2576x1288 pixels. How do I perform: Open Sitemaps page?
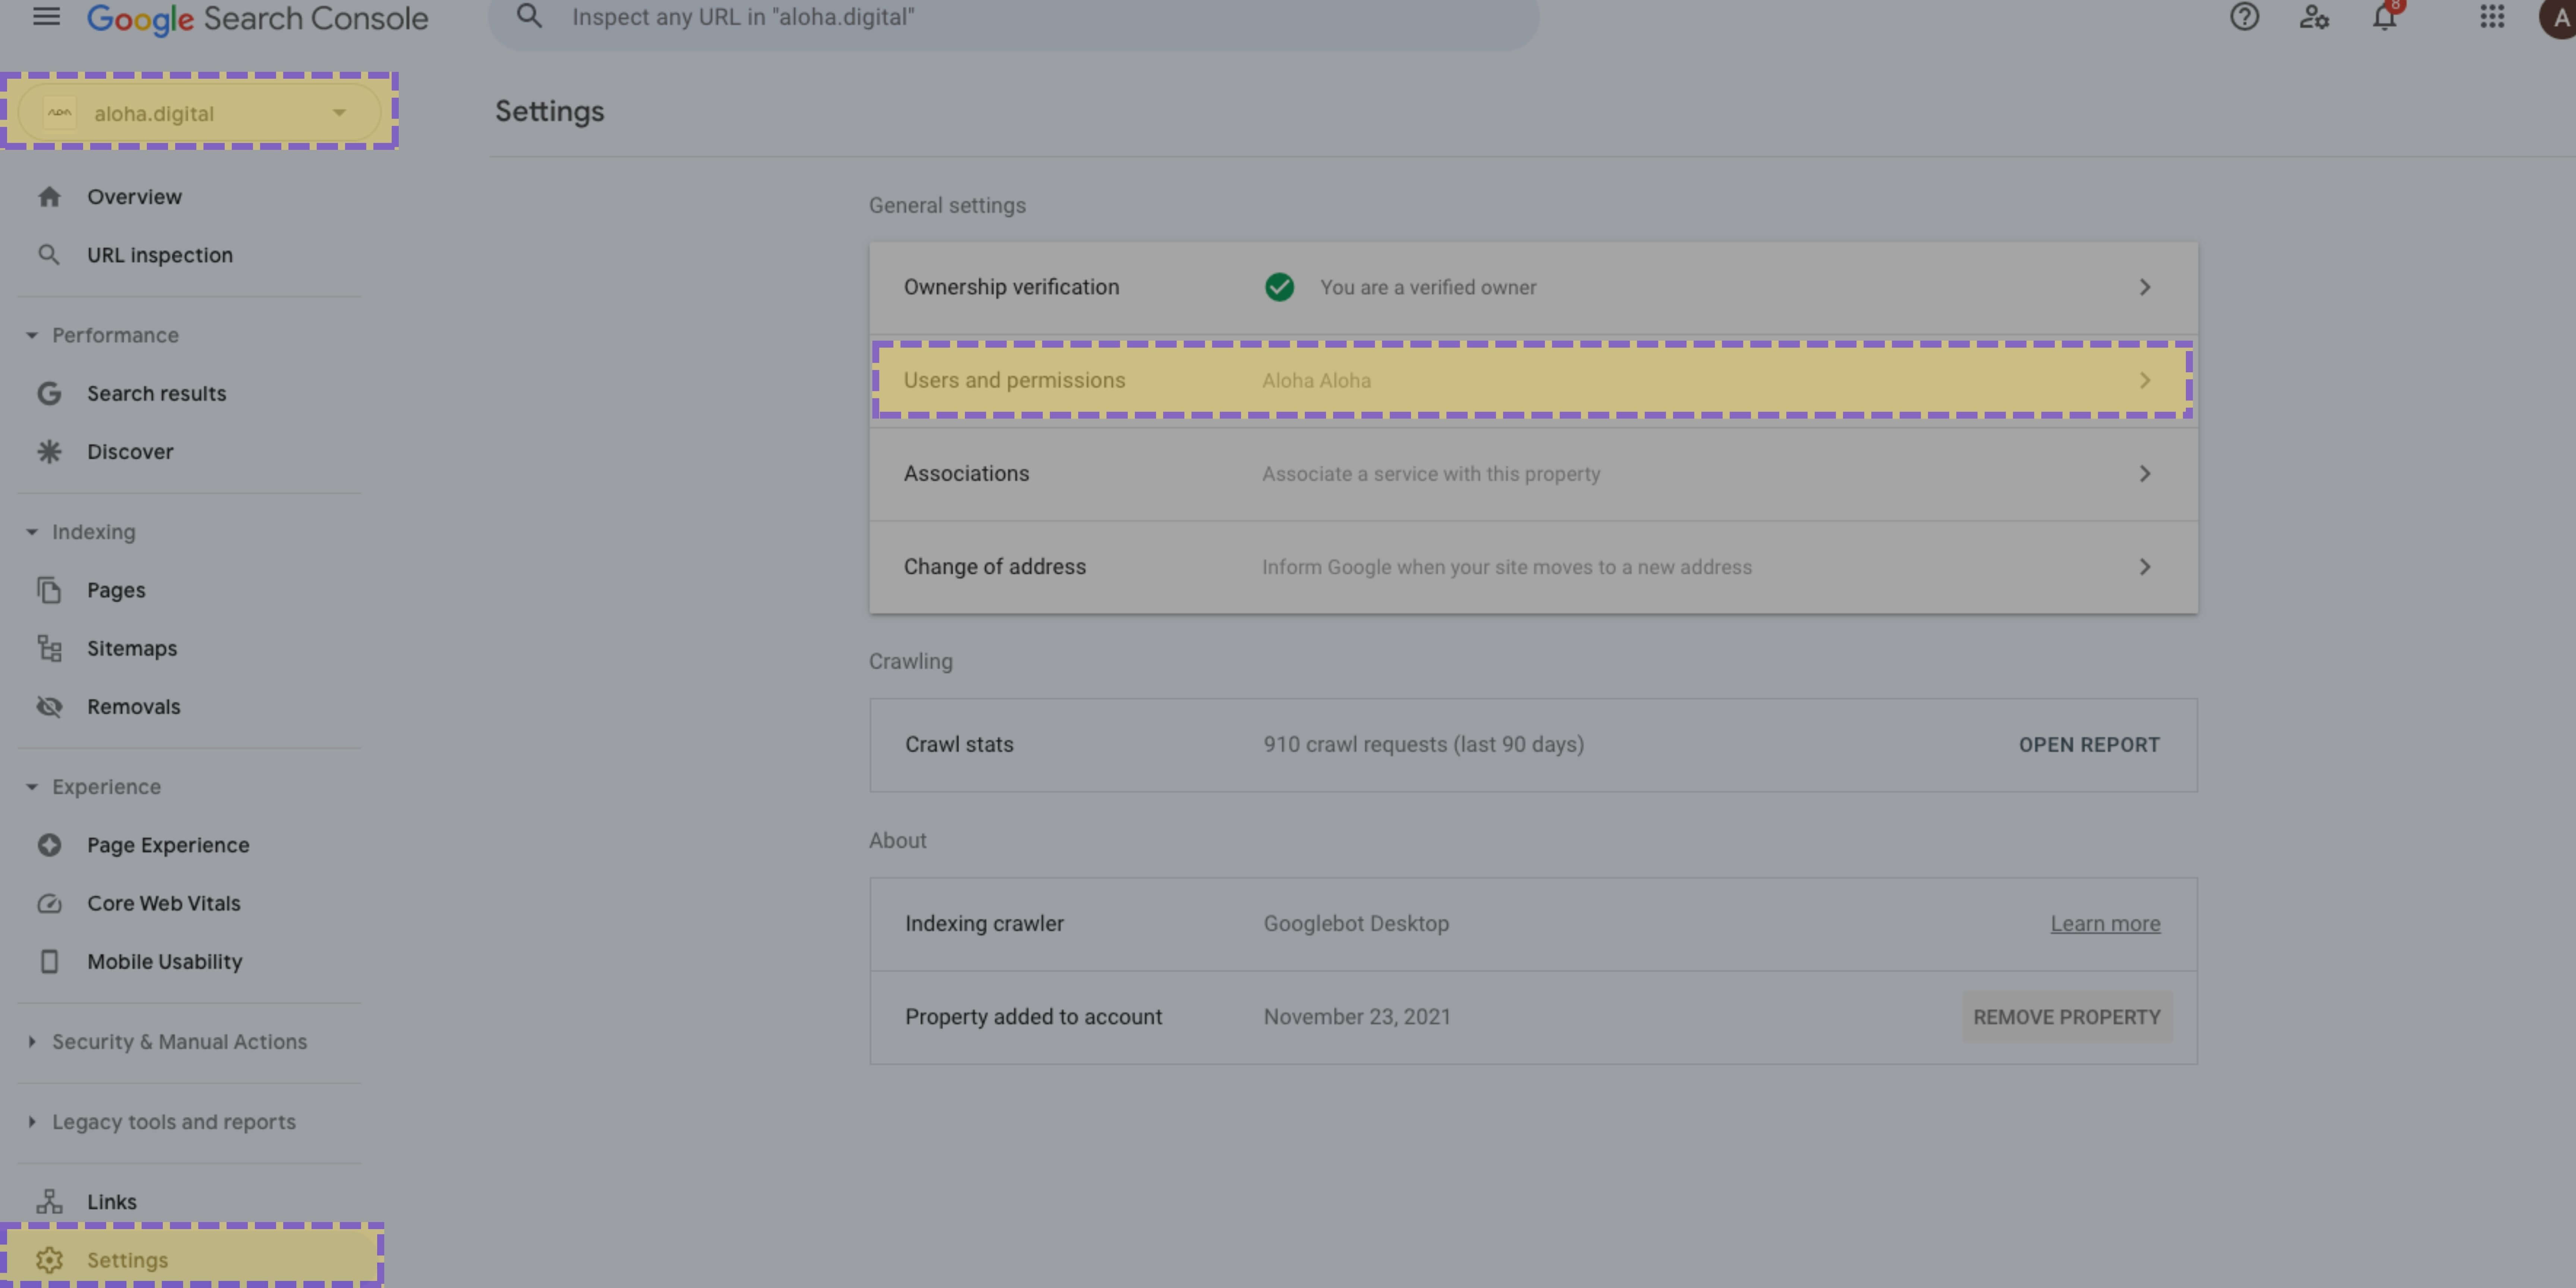(132, 648)
